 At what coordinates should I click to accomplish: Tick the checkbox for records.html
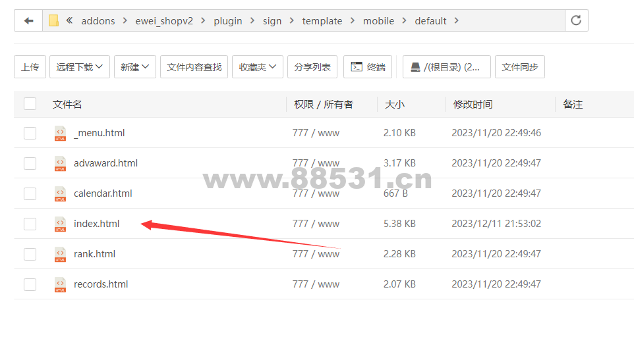pyautogui.click(x=30, y=284)
